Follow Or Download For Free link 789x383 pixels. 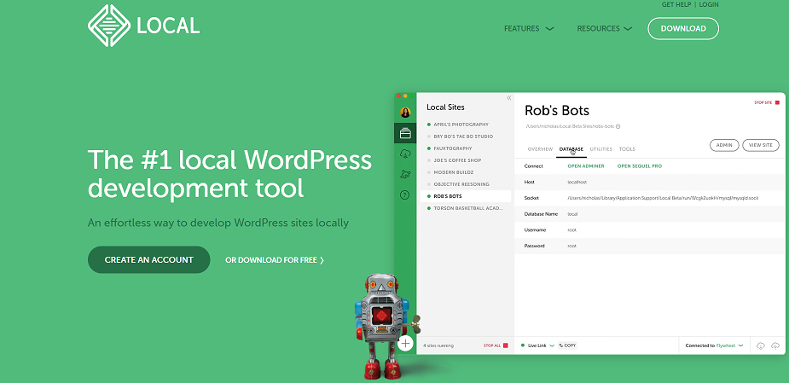point(275,260)
